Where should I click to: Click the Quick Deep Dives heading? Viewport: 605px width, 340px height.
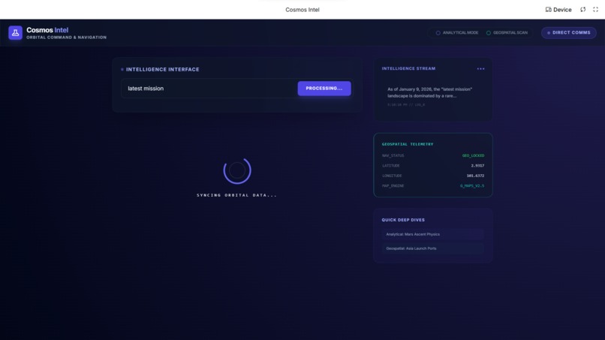tap(403, 220)
